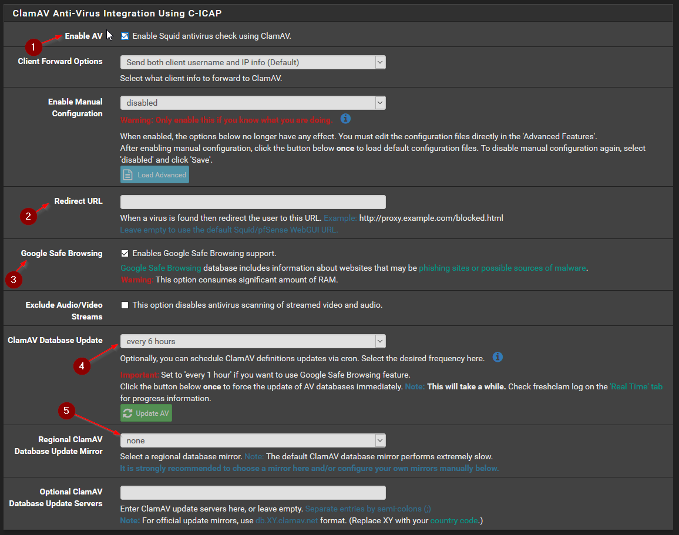Click the info icon beside the manual configuration warning
This screenshot has width=679, height=535.
[x=345, y=119]
